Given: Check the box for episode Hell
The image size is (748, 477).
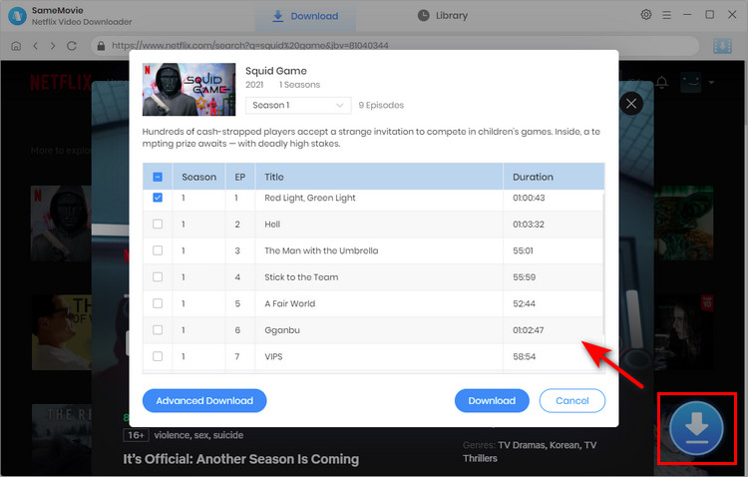Looking at the screenshot, I should (158, 225).
